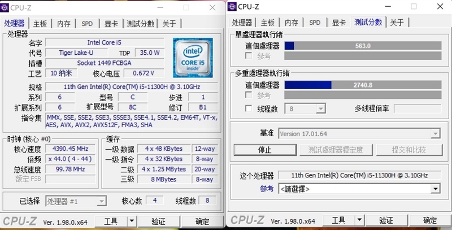Click multiplier value x 44.0 ( 4 - 44 )
The width and height of the screenshot is (452, 230).
coord(70,159)
